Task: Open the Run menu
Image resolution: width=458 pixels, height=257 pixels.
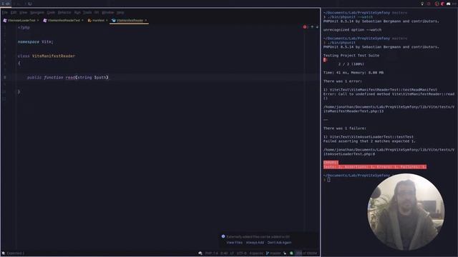Action: click(x=77, y=13)
